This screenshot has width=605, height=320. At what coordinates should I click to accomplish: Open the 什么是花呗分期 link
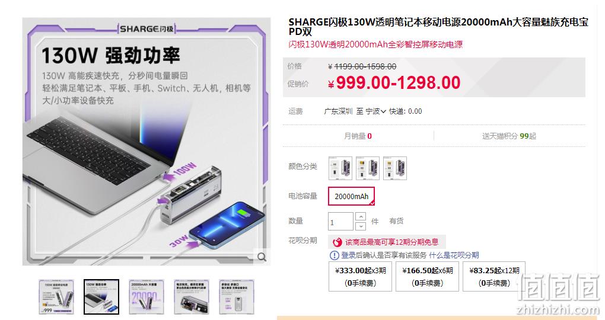(454, 255)
